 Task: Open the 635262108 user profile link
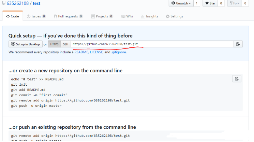18,4
